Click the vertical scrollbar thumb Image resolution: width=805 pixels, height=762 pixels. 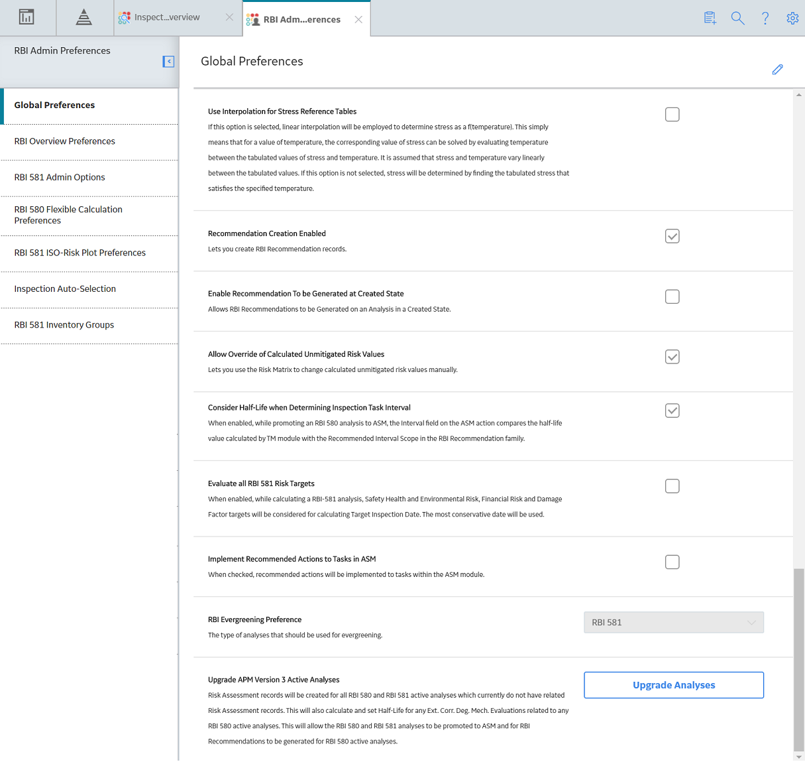[799, 660]
